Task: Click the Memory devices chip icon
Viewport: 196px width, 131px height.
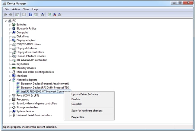Action: pos(14,68)
